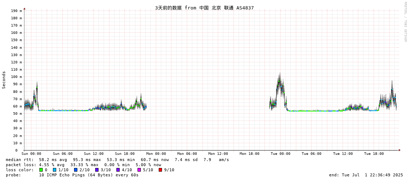Choose the magenta 5/10 loss swatch
The height and width of the screenshot is (180, 409).
coord(139,170)
